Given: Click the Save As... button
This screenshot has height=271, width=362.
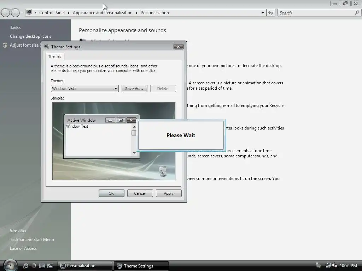Looking at the screenshot, I should [x=134, y=89].
